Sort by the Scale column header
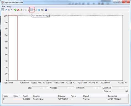Viewport: 131px width, 106px height. click(x=26, y=96)
